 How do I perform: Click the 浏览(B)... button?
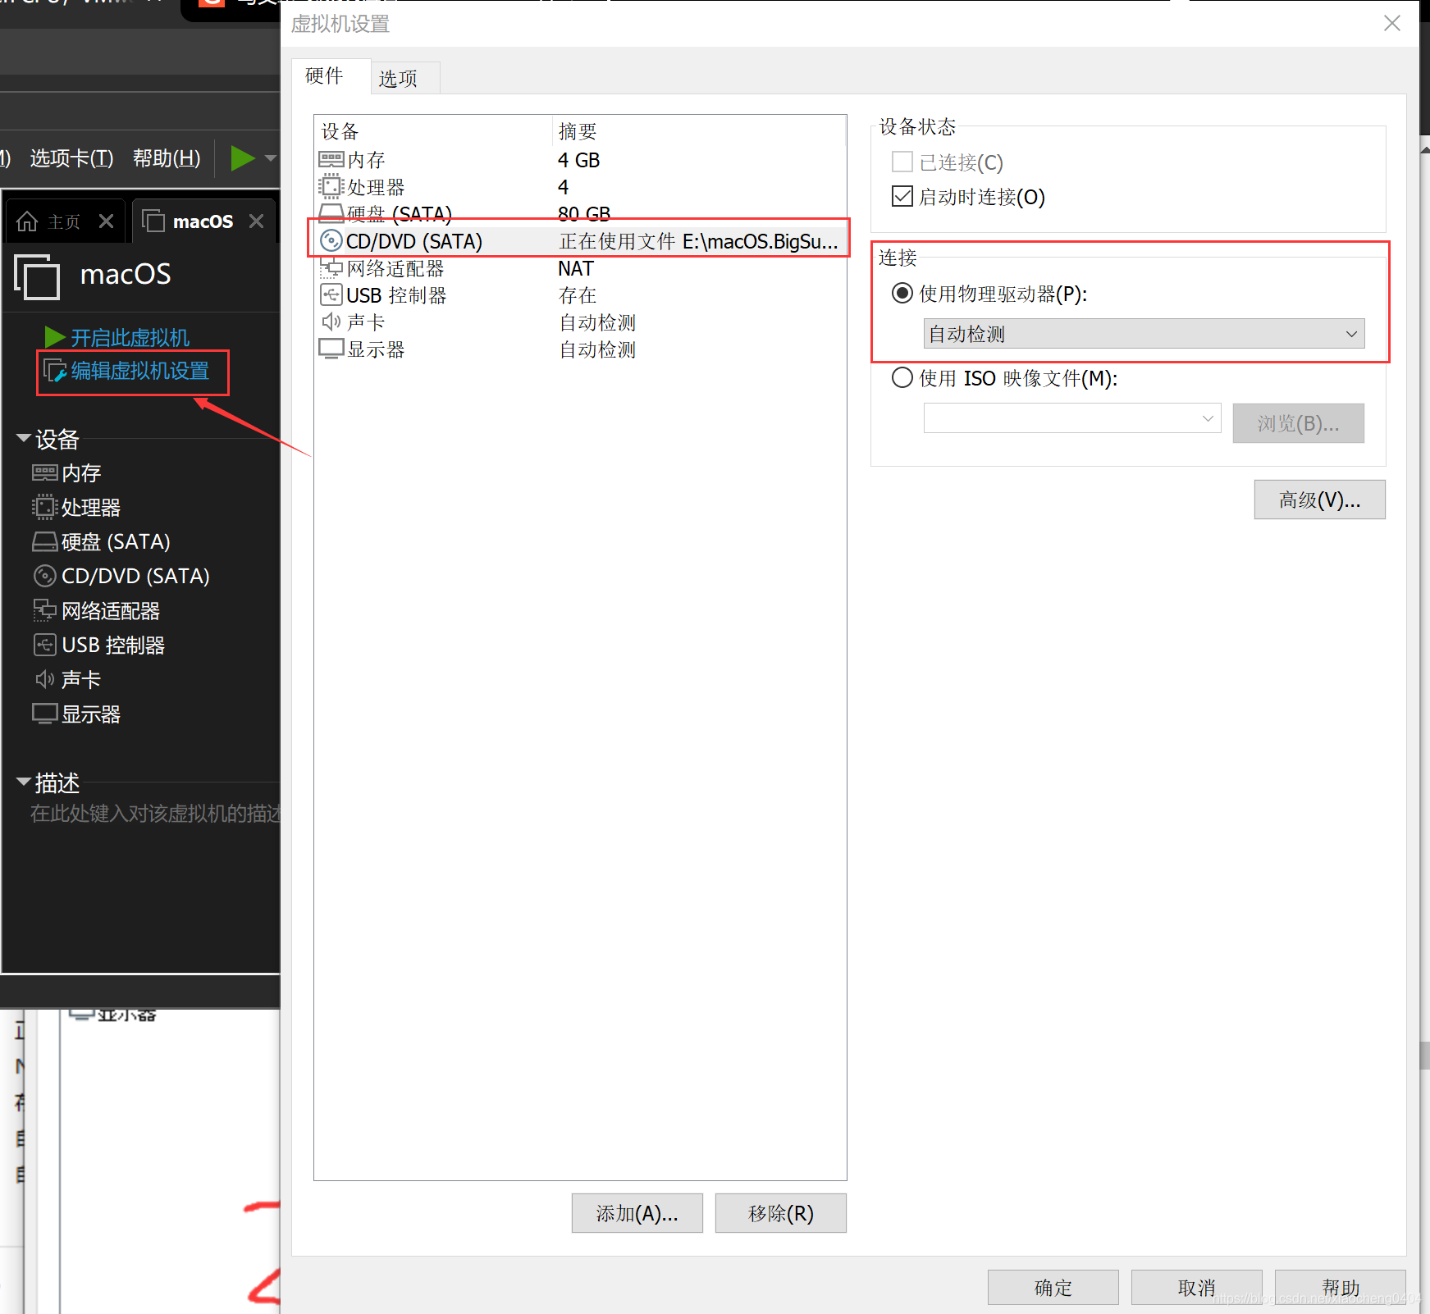point(1299,423)
